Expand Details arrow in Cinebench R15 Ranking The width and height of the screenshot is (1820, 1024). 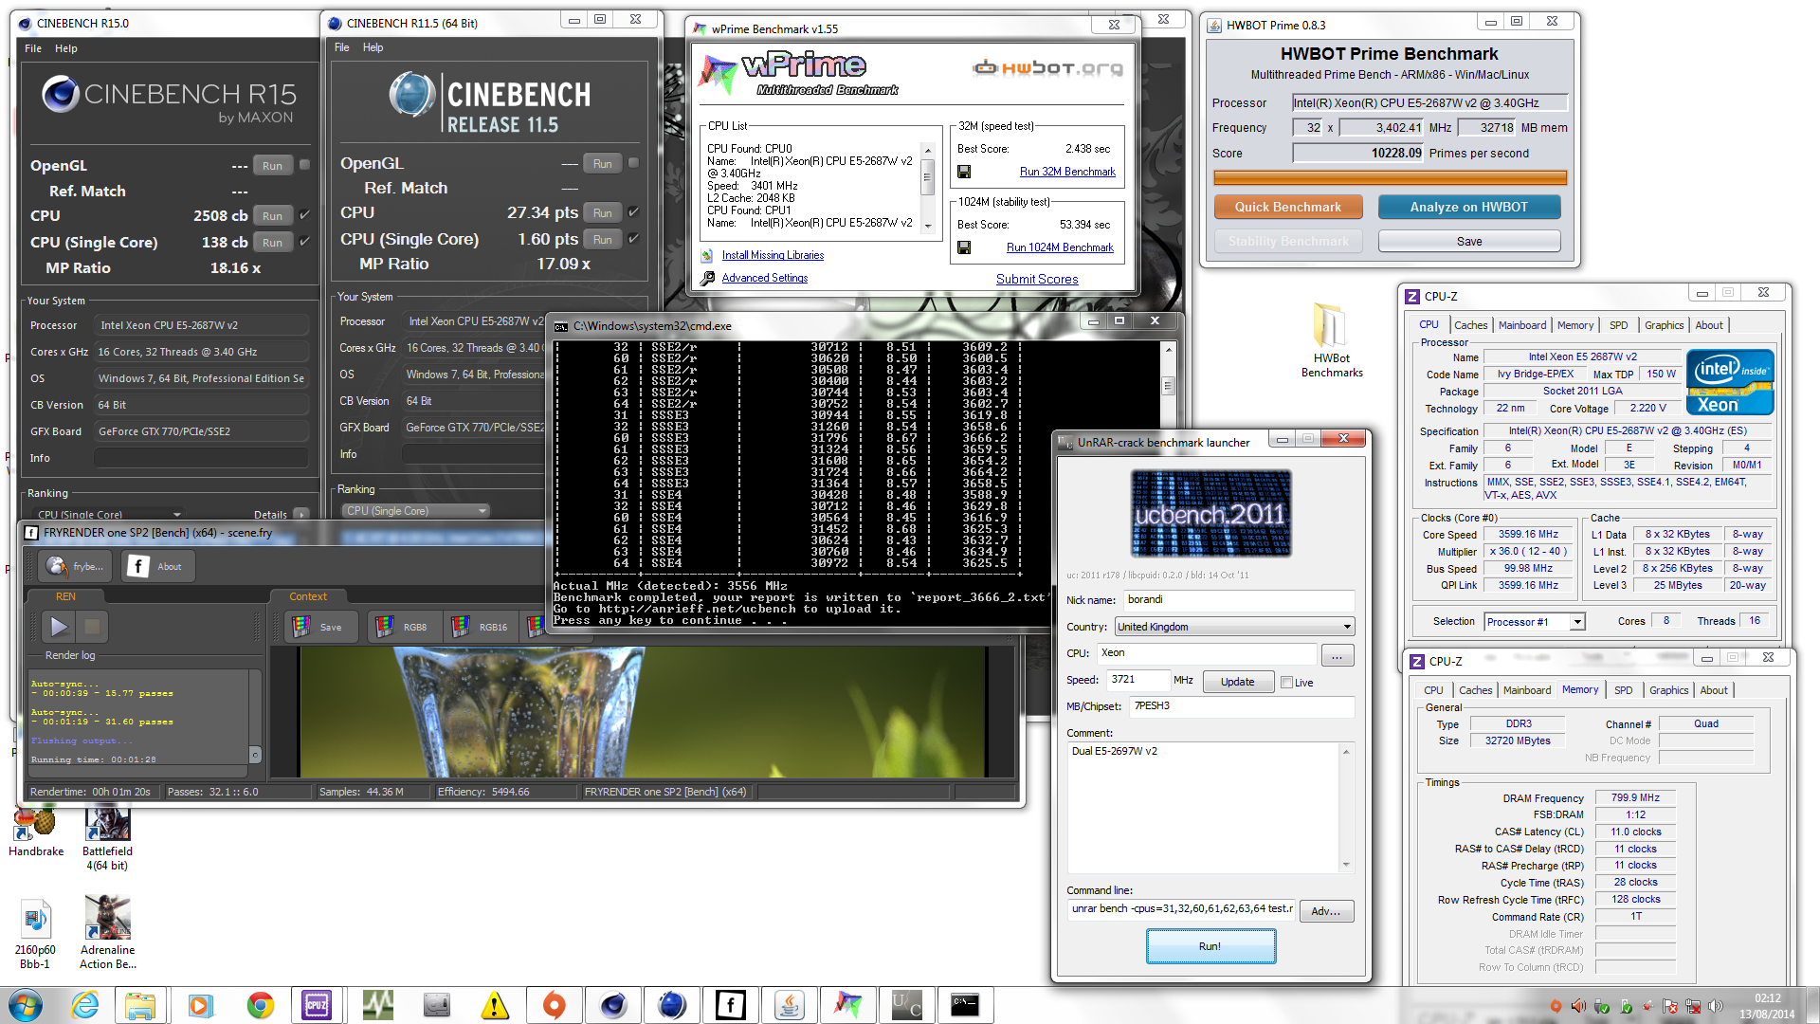(301, 515)
